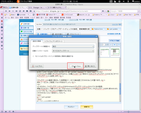This screenshot has width=141, height=113.
Task: Click the next thumbnail page arrow
Action: click(115, 45)
